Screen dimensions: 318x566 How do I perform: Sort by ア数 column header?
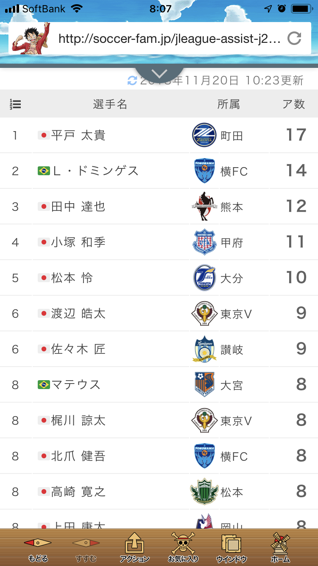[294, 104]
